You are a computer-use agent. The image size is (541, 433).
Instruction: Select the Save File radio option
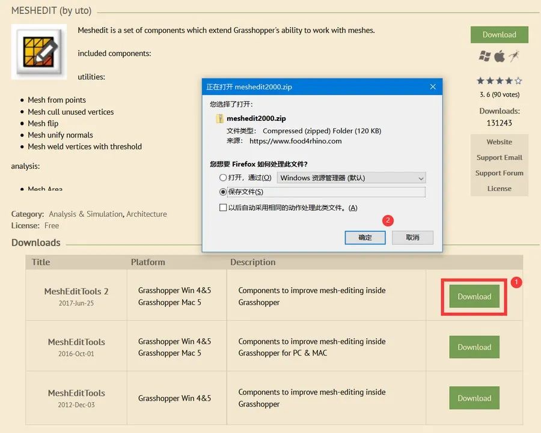click(223, 192)
